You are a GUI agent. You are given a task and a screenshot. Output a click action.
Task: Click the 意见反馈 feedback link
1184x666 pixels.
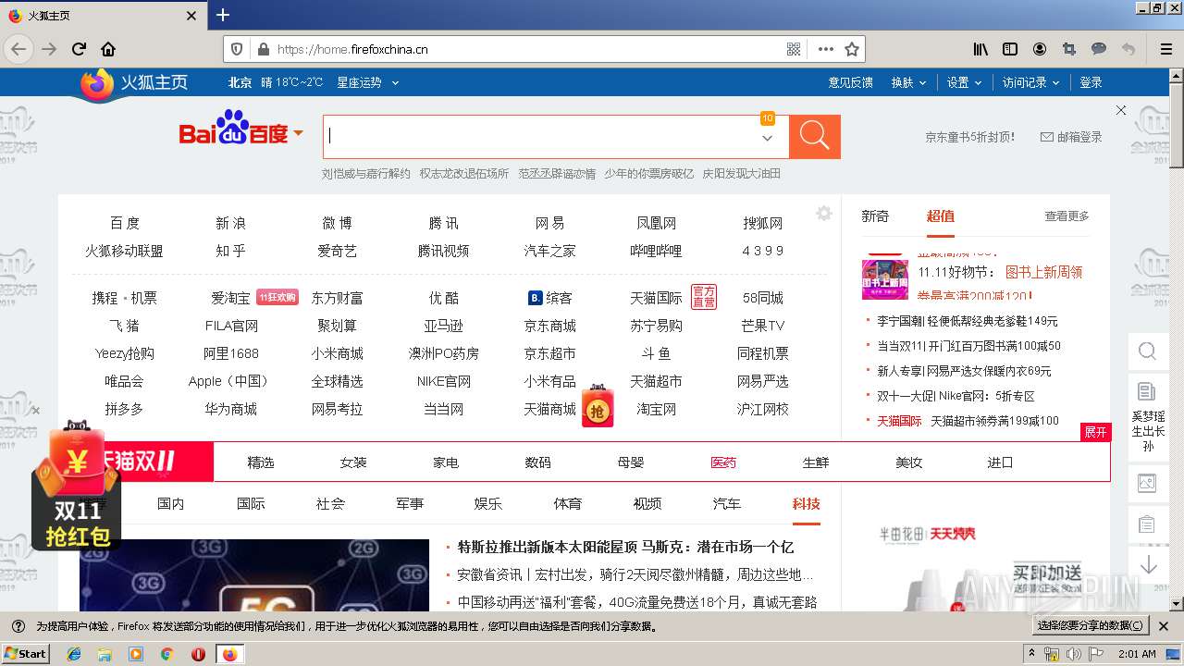[850, 82]
